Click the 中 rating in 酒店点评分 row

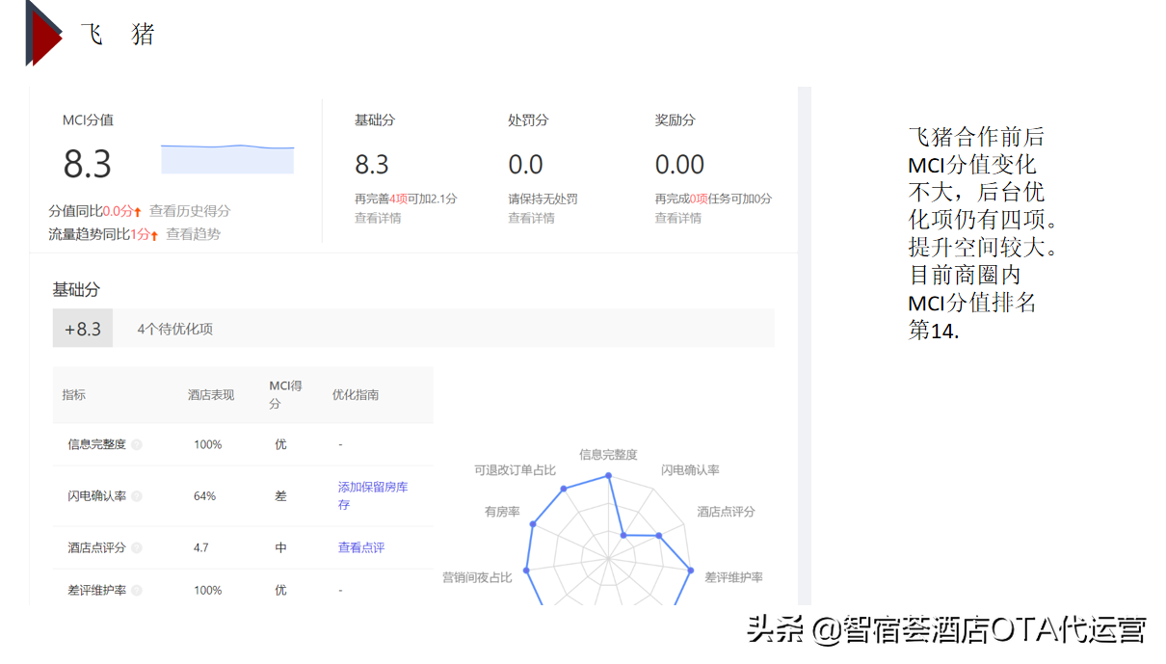pyautogui.click(x=280, y=547)
